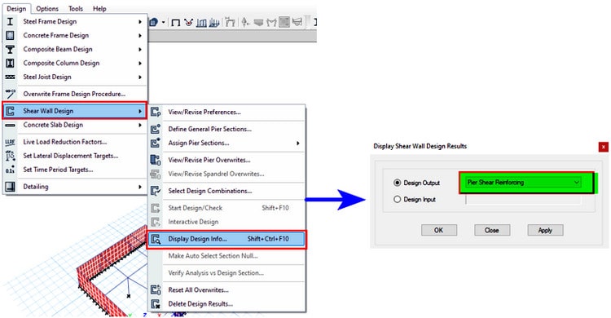611x318 pixels.
Task: Choose Display Design Info menu entry
Action: click(x=226, y=239)
